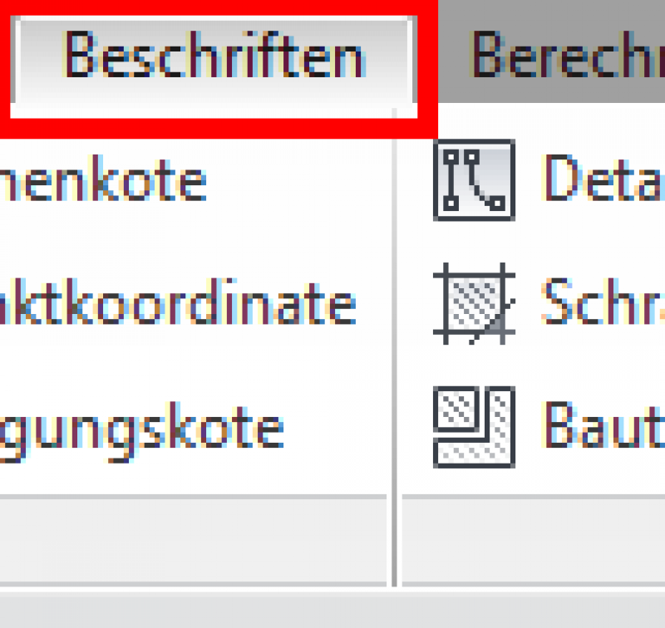Click the white strip under the Beschriften tab
Image resolution: width=665 pixels, height=628 pixels.
(214, 111)
